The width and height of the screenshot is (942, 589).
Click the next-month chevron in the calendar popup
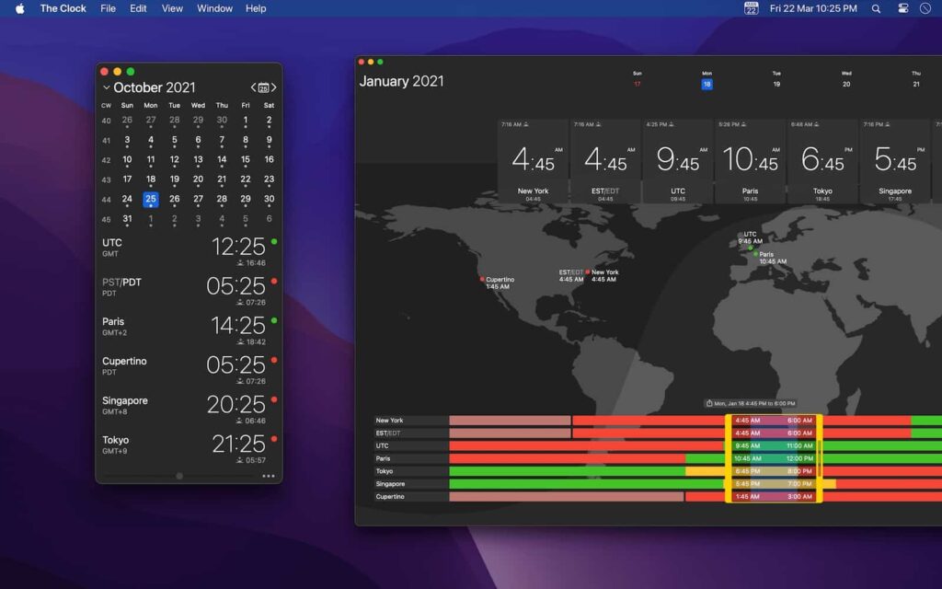(x=274, y=87)
